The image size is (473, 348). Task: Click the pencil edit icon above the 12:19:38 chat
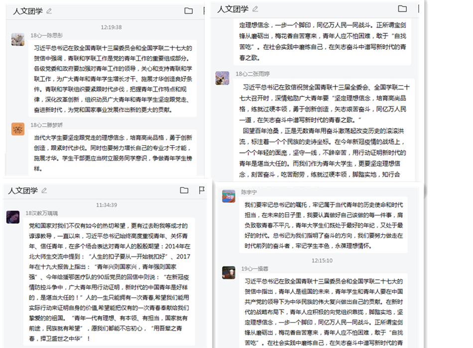tap(49, 11)
